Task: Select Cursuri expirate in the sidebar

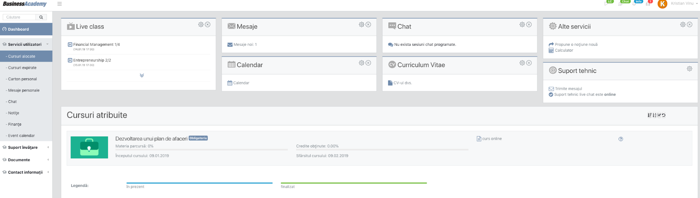Action: (x=22, y=68)
